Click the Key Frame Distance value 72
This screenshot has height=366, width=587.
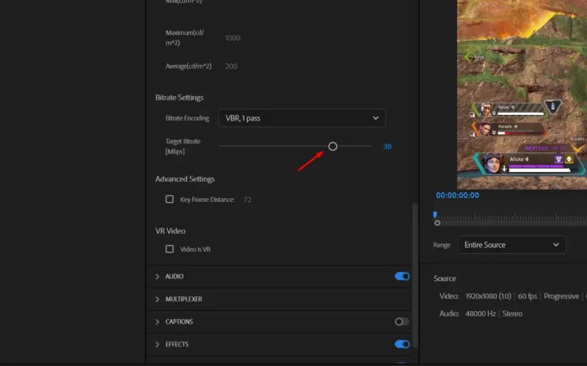[247, 200]
